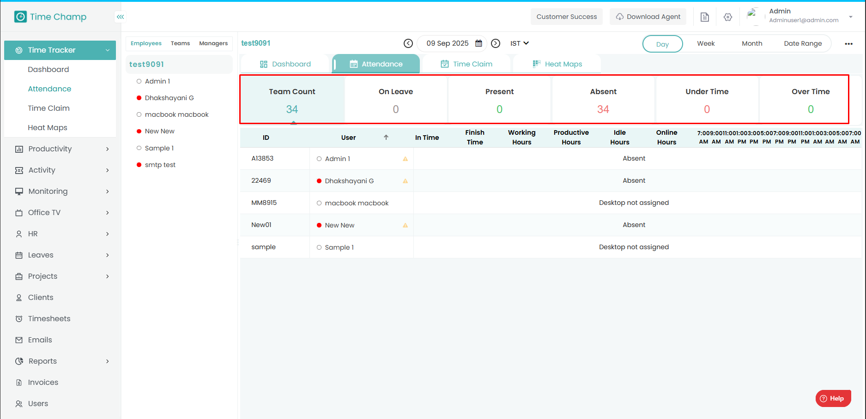
Task: Open the IST timezone dropdown
Action: (520, 43)
